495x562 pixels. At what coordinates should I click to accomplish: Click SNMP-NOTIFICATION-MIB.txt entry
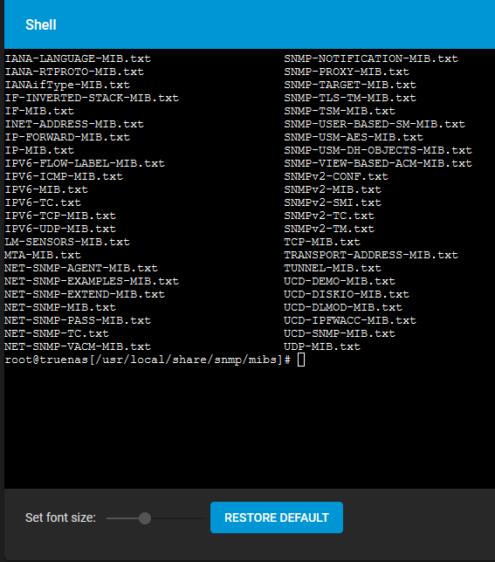[371, 58]
